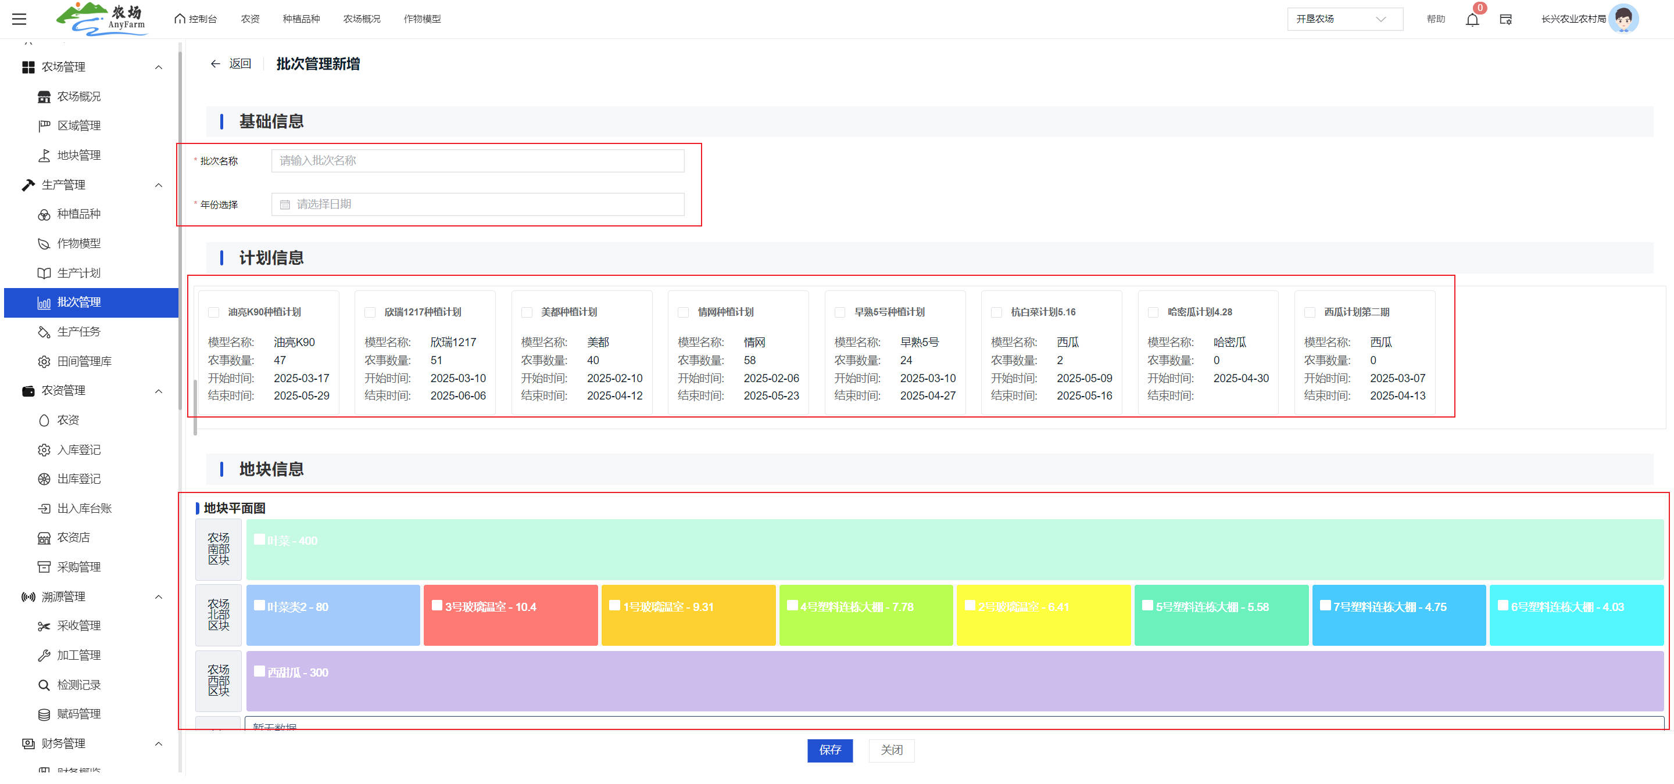Viewport: 1674px width, 784px height.
Task: Click the 采收管理 scissors icon
Action: (44, 625)
